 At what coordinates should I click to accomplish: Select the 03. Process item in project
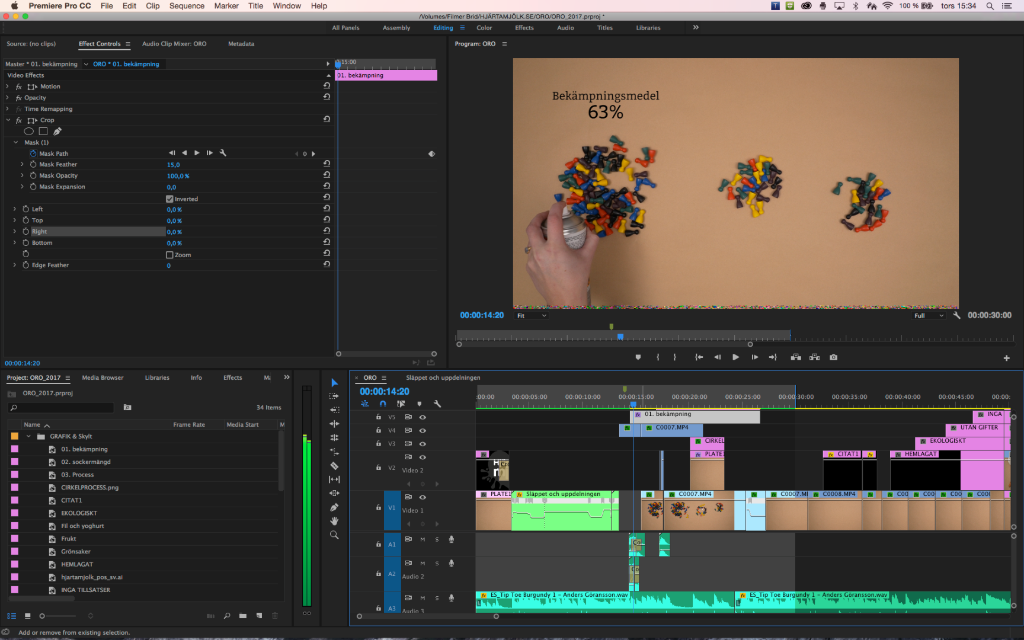77,475
